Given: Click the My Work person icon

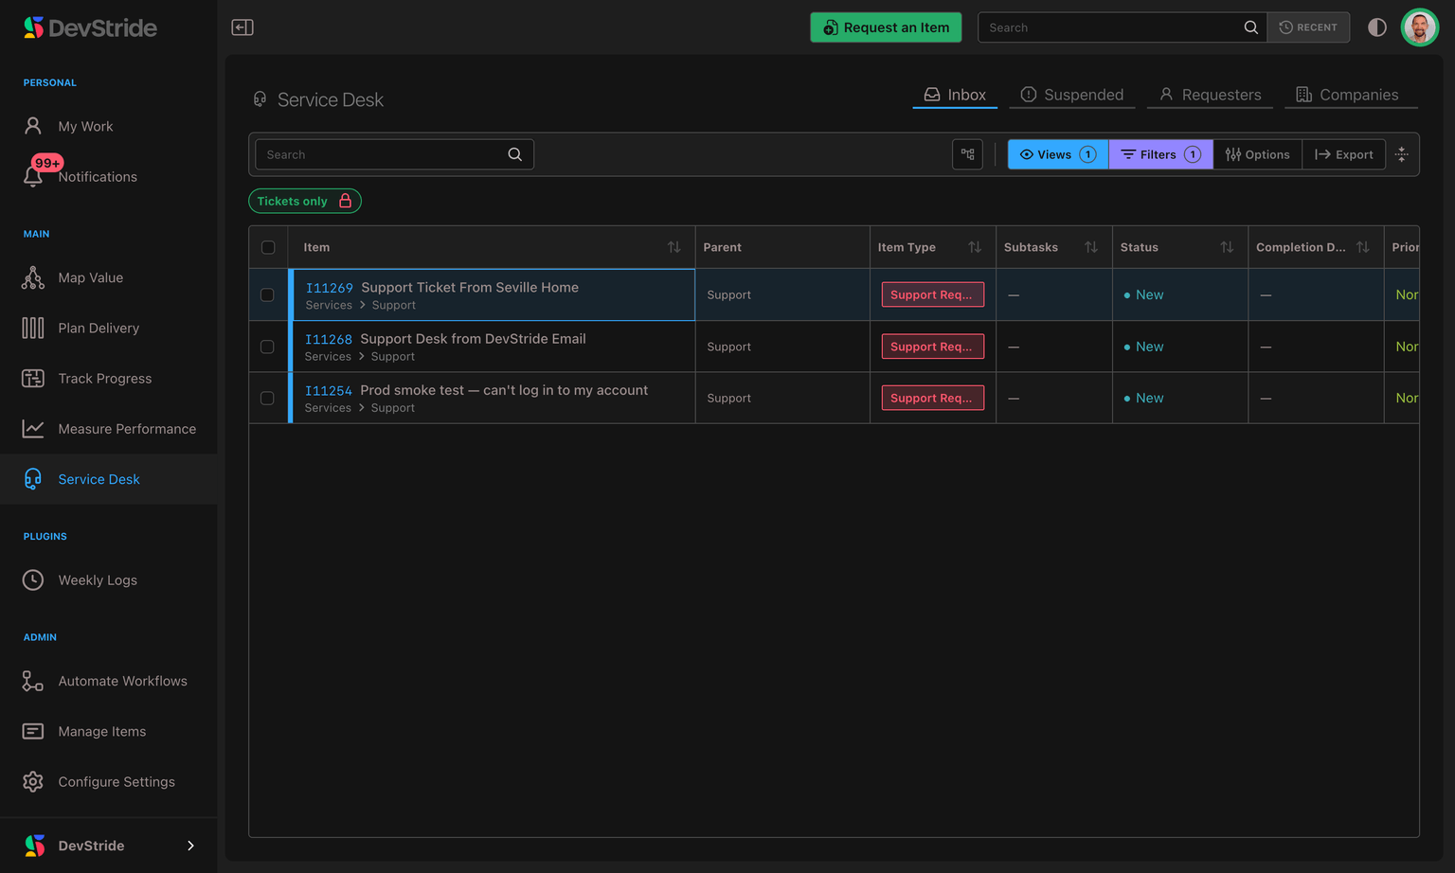Looking at the screenshot, I should (x=33, y=126).
